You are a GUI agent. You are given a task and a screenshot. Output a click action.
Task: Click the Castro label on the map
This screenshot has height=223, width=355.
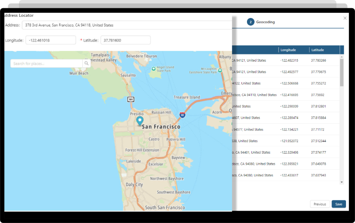click(154, 139)
